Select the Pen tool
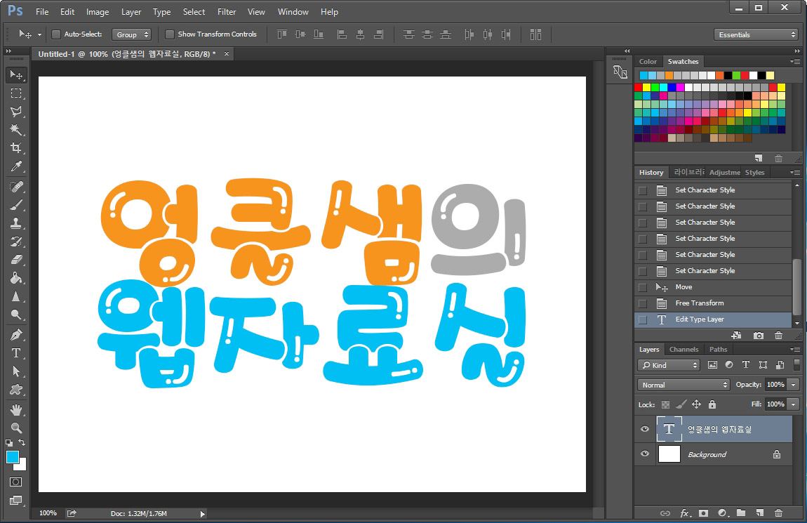 tap(16, 335)
